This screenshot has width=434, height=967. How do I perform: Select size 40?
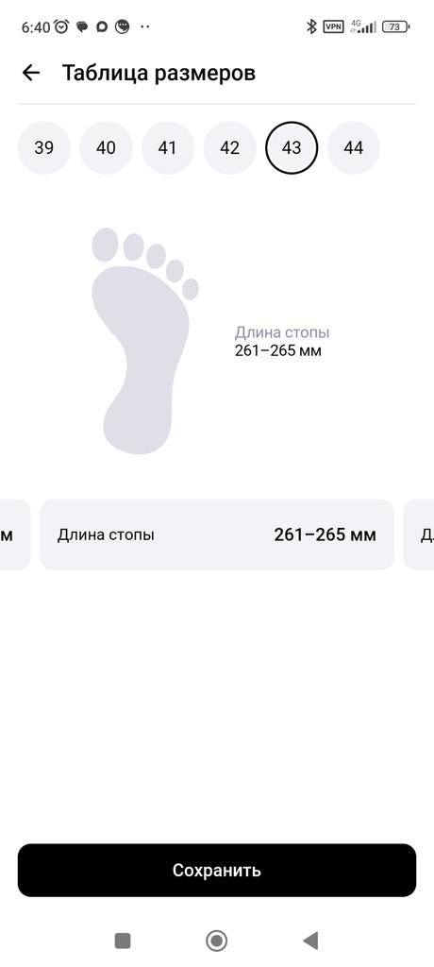coord(106,148)
